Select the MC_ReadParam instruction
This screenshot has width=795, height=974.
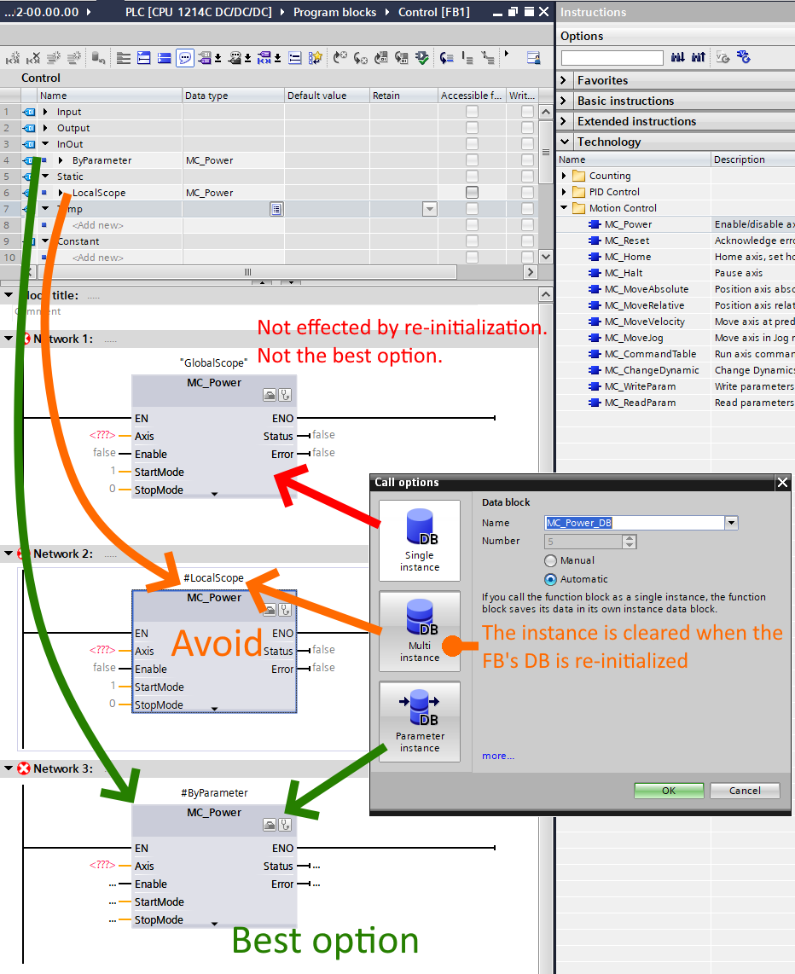coord(640,402)
